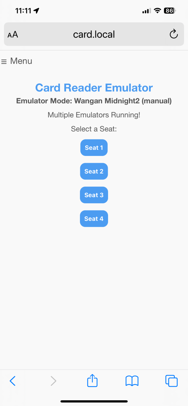Tap the location arrow beside the time
The height and width of the screenshot is (406, 188).
[37, 11]
